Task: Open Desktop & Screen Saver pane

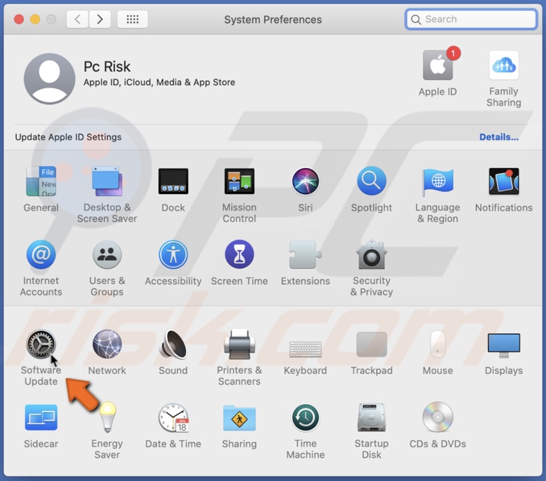Action: (x=107, y=182)
